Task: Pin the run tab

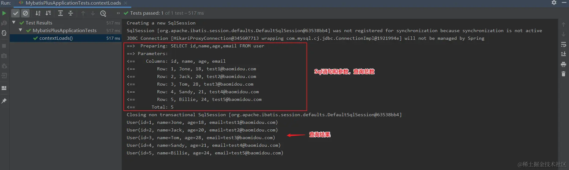Action: point(4,101)
